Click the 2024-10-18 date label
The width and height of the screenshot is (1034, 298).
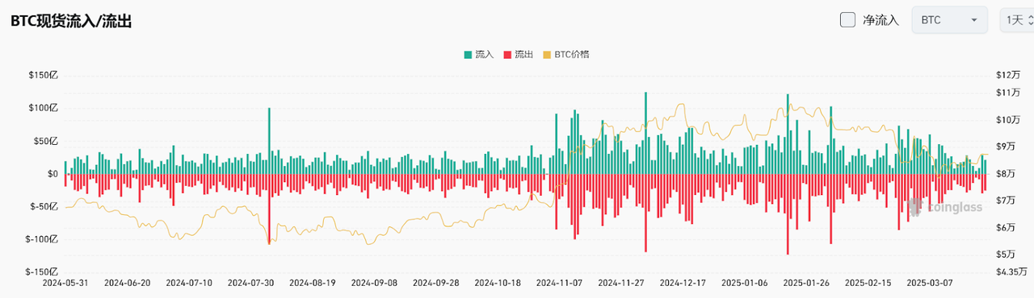click(x=497, y=284)
